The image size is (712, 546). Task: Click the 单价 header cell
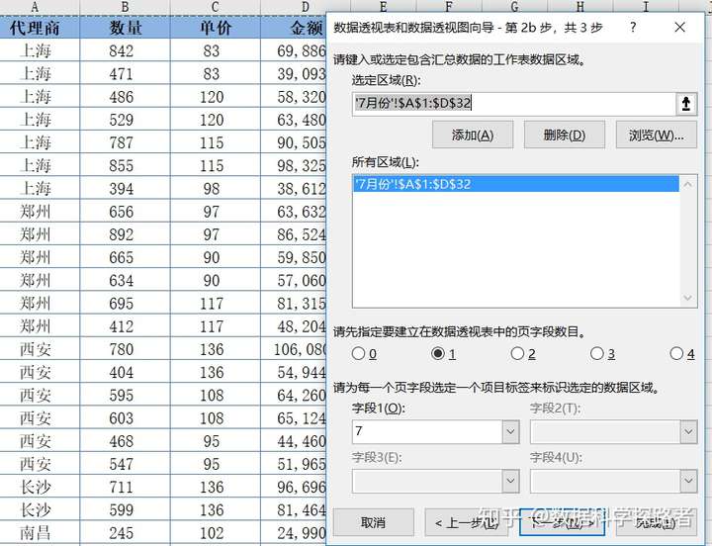[216, 28]
